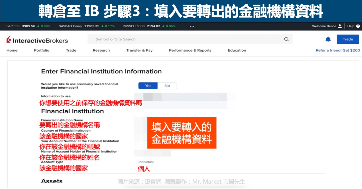The width and height of the screenshot is (362, 189).
Task: Go to the Home menu
Action: click(x=12, y=50)
